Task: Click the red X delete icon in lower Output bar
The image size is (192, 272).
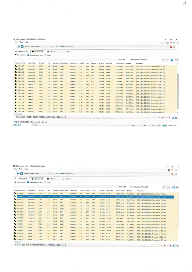Action: point(164,245)
